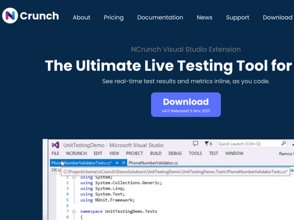Image resolution: width=294 pixels, height=220 pixels.
Task: Open the TEST menu
Action: pos(213,154)
